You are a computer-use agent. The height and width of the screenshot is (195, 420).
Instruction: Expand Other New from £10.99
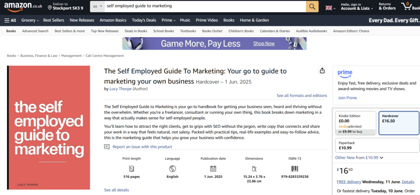pyautogui.click(x=359, y=158)
